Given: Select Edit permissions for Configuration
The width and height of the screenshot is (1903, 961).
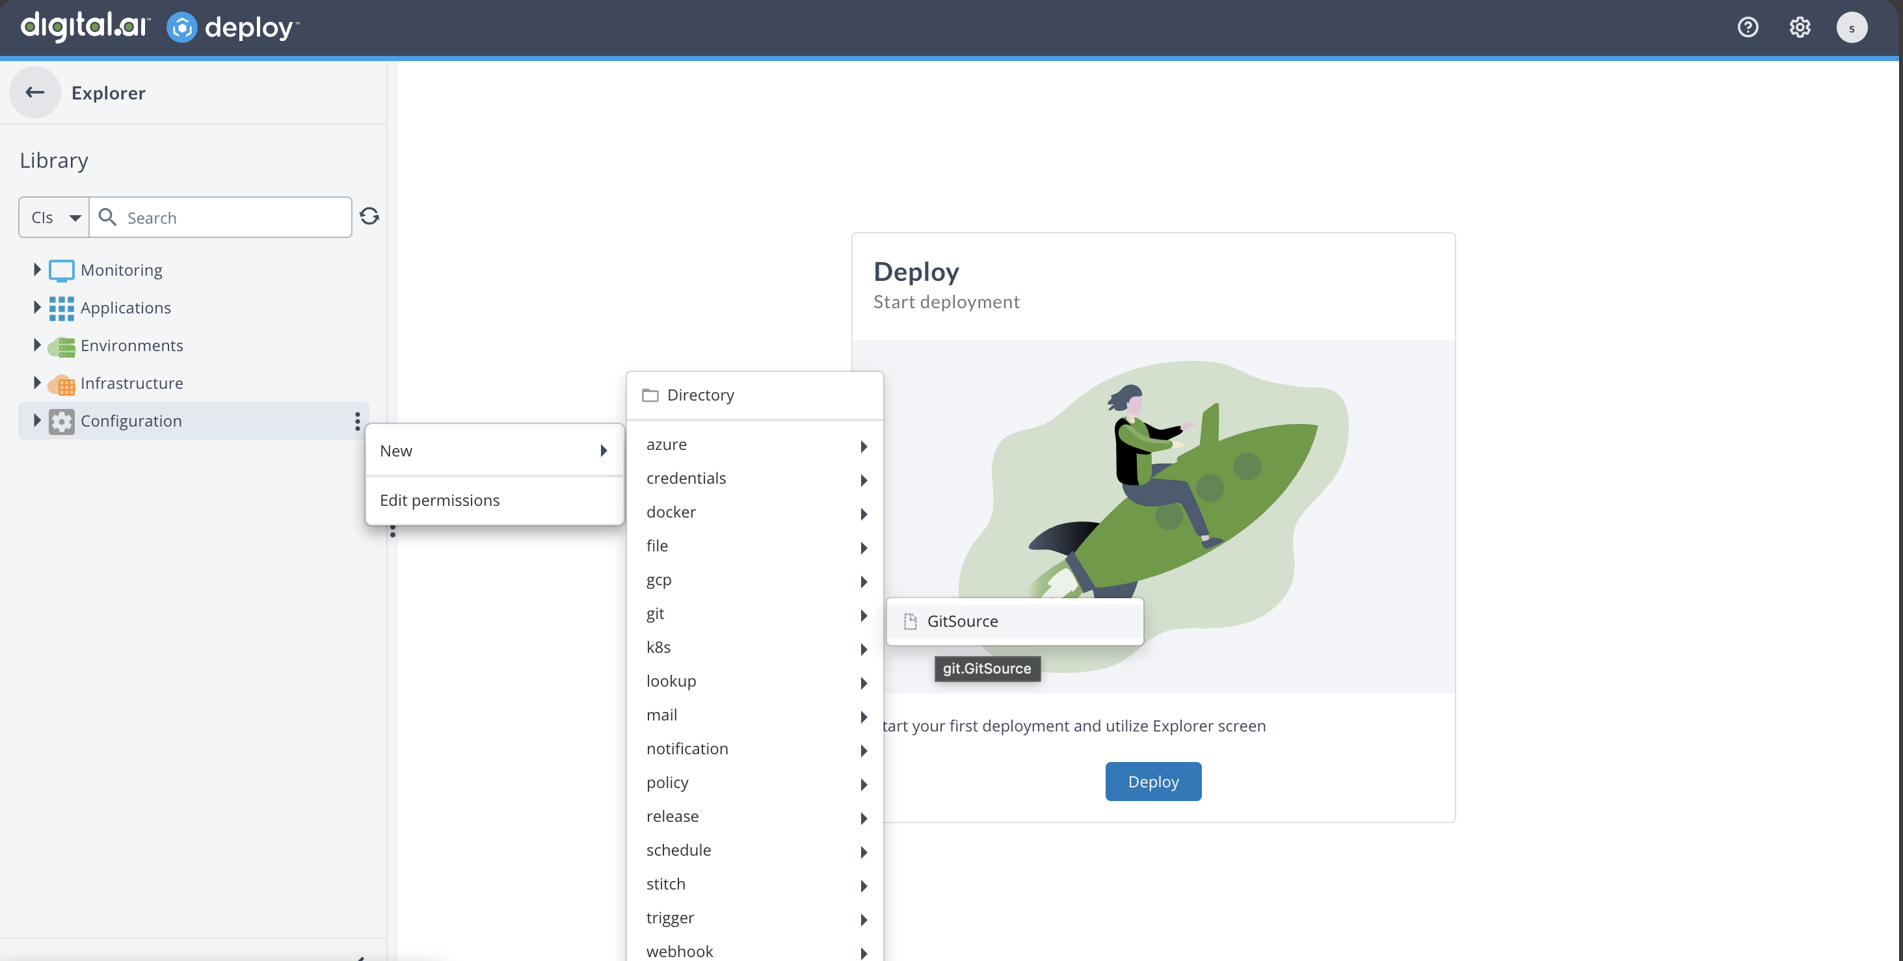Looking at the screenshot, I should click(440, 500).
